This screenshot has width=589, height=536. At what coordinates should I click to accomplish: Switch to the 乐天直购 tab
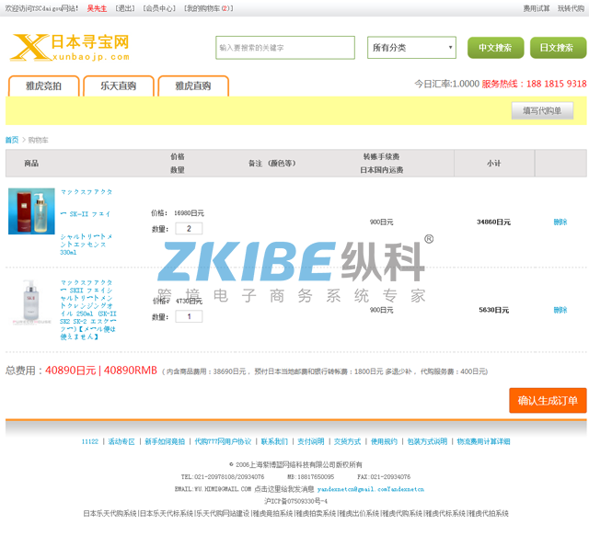119,86
